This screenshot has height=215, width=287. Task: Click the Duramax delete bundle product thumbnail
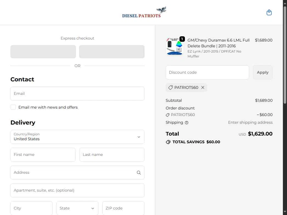pyautogui.click(x=175, y=46)
